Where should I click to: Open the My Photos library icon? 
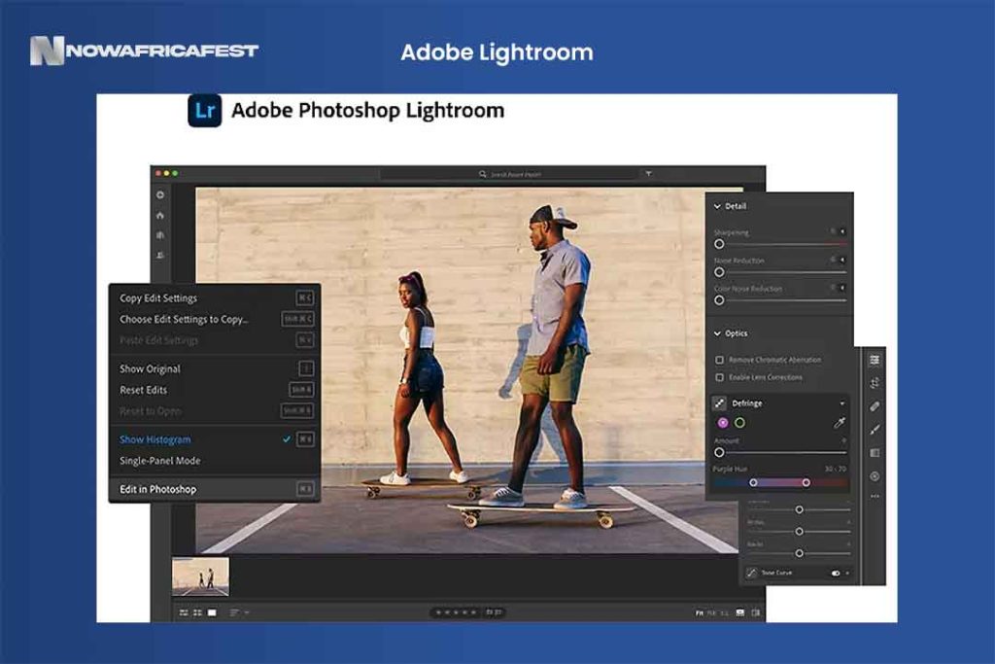click(160, 235)
